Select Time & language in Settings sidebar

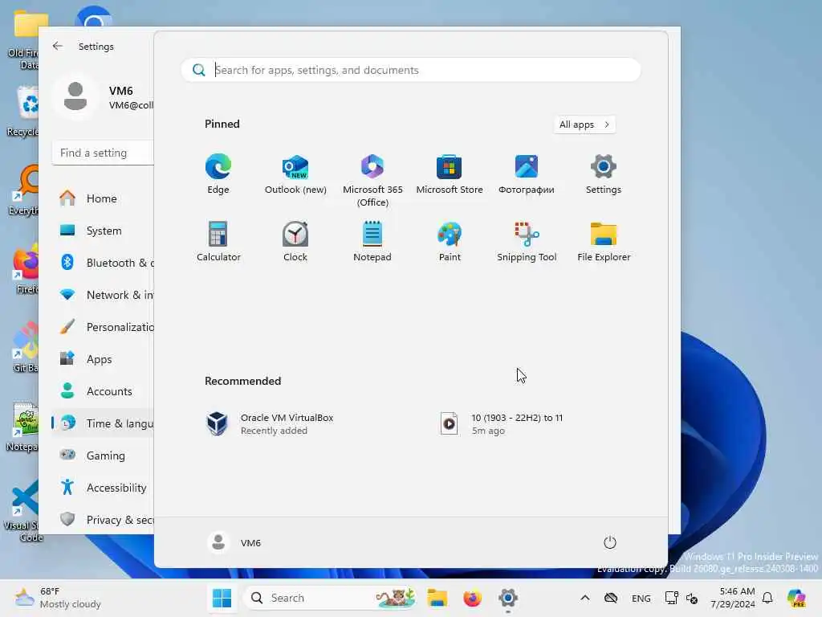[x=103, y=423]
